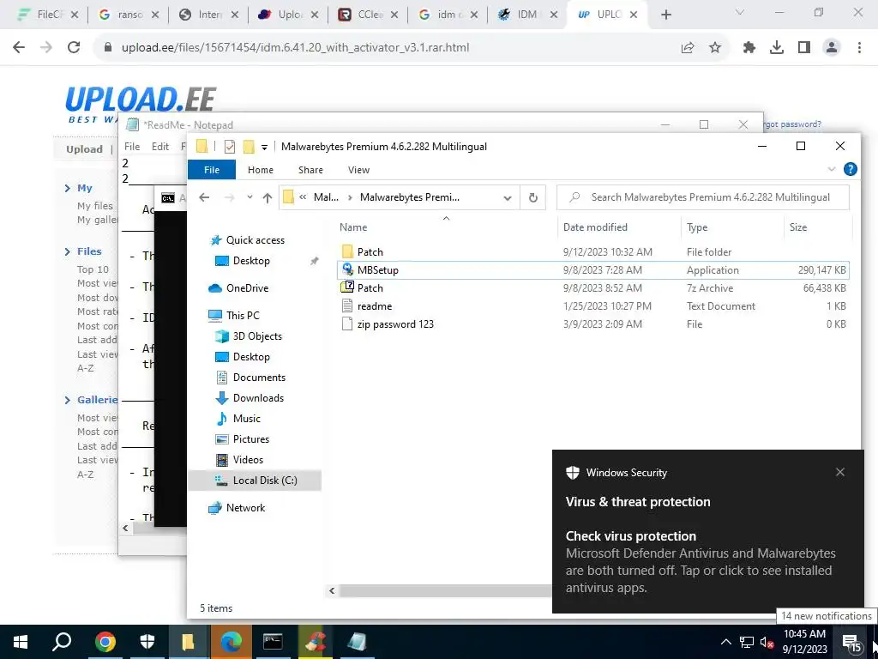Switch to CCleaner browser tab
Image resolution: width=878 pixels, height=659 pixels.
pyautogui.click(x=367, y=15)
